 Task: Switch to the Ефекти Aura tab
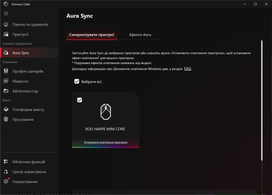point(140,35)
